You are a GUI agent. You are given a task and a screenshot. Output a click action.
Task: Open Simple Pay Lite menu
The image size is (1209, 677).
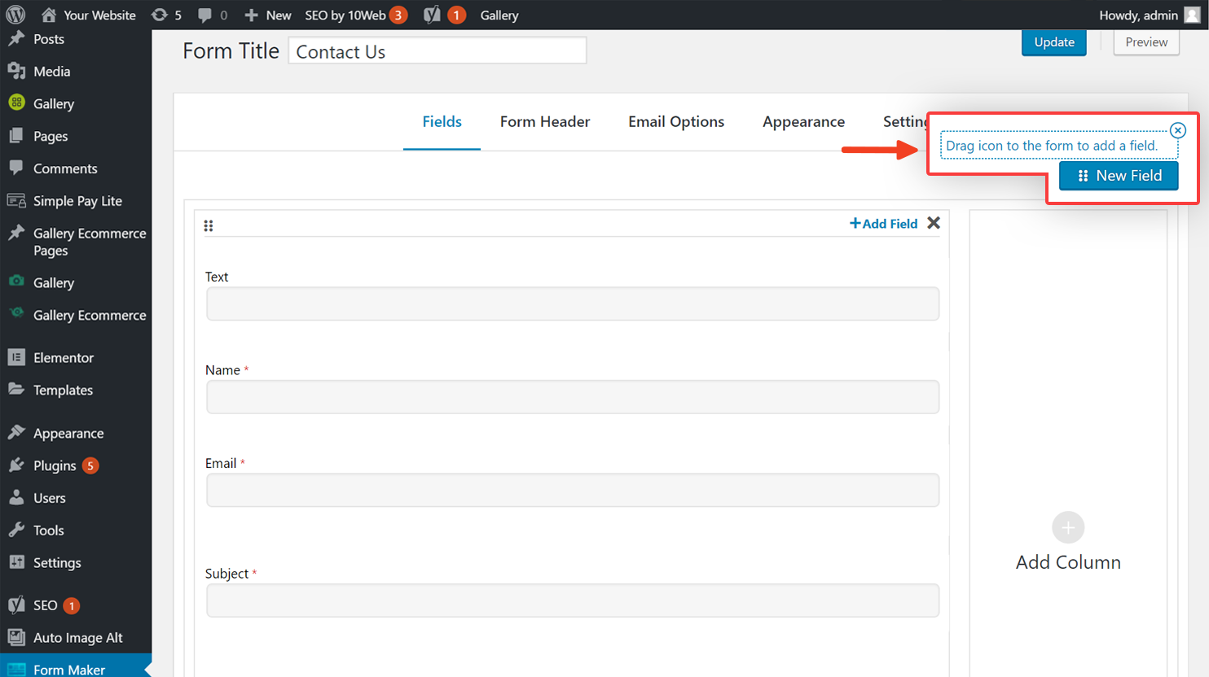(x=77, y=201)
